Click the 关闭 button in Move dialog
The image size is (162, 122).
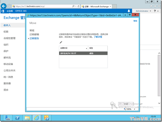pyautogui.click(x=126, y=104)
